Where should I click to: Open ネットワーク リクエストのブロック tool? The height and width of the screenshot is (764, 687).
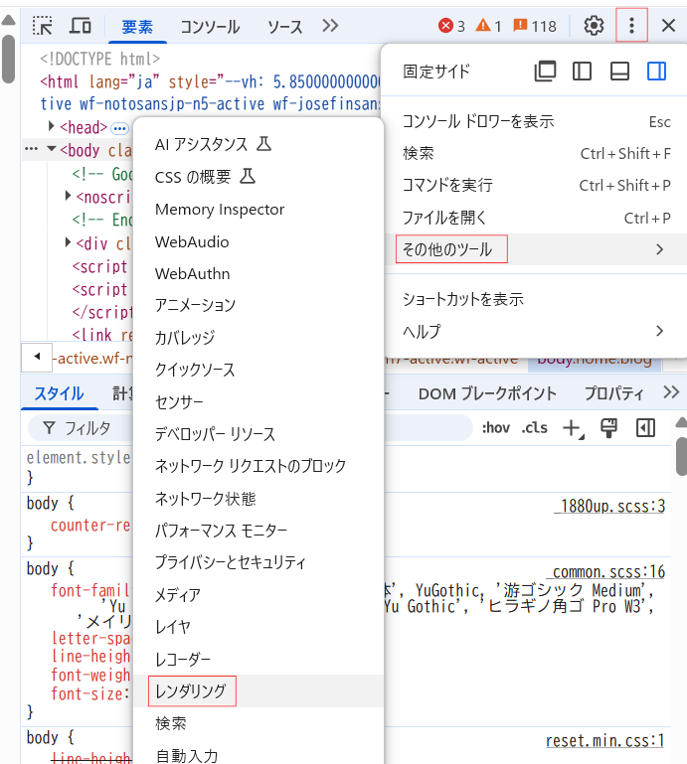pyautogui.click(x=258, y=466)
